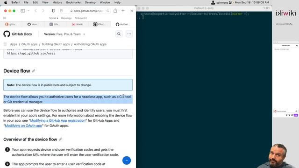Switch to the ikiwiki tab
Screen dimensions: 299x168
click(x=78, y=24)
